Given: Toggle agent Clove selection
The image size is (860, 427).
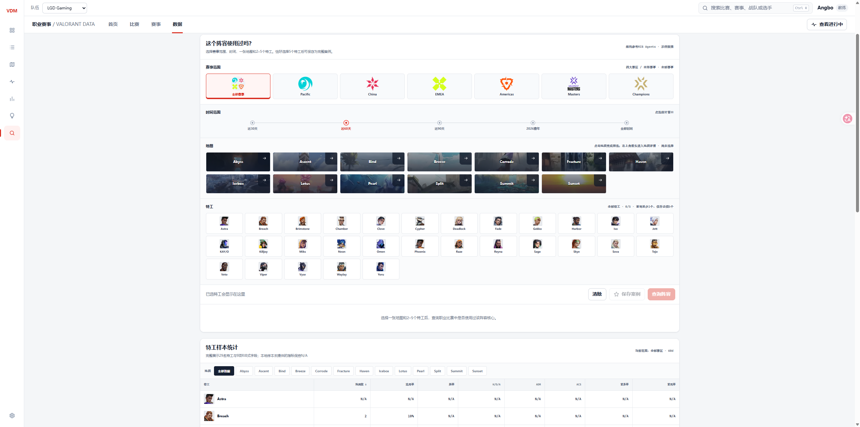Looking at the screenshot, I should (x=381, y=223).
